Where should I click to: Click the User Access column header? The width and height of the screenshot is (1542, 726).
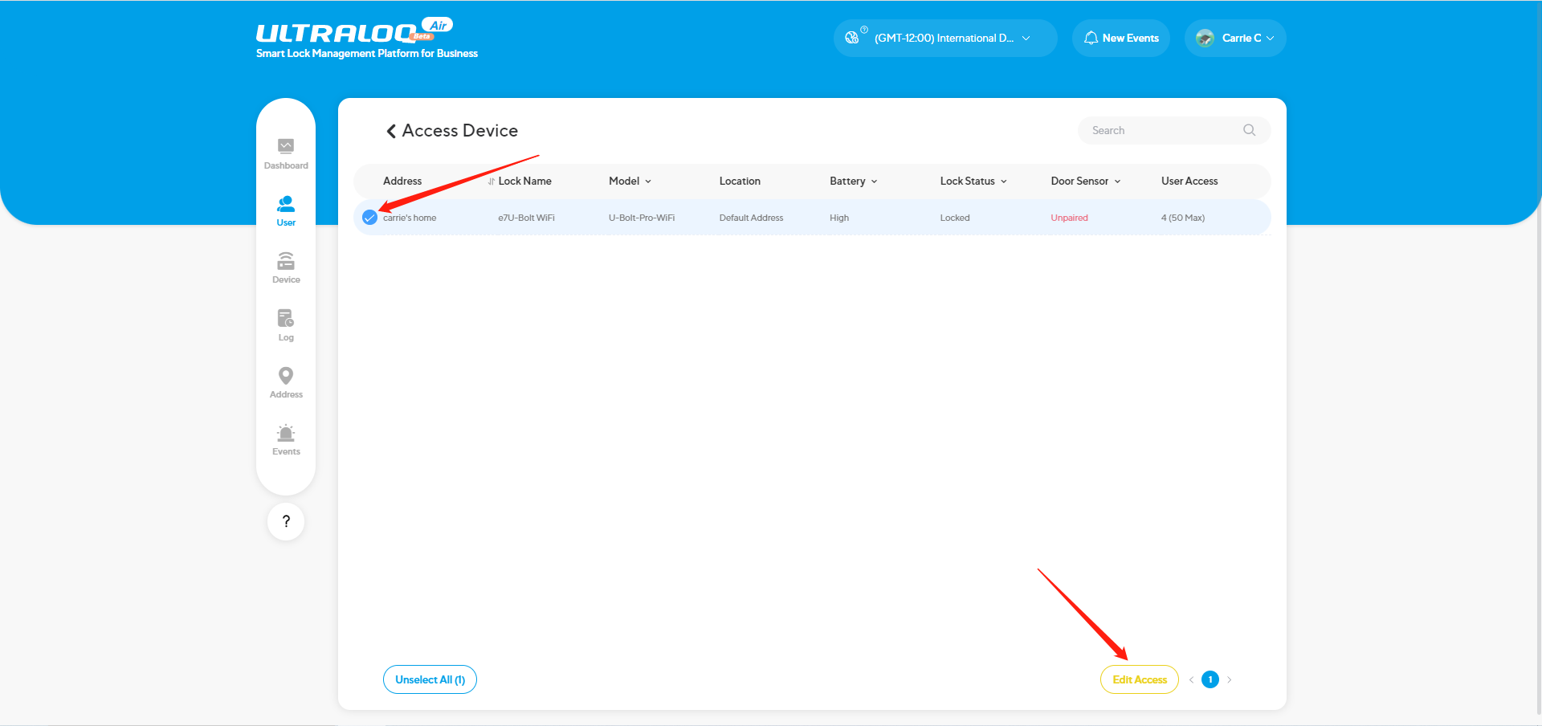(1189, 181)
